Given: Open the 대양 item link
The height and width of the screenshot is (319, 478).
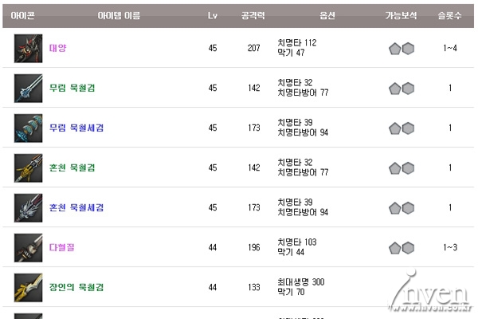Looking at the screenshot, I should pos(57,49).
